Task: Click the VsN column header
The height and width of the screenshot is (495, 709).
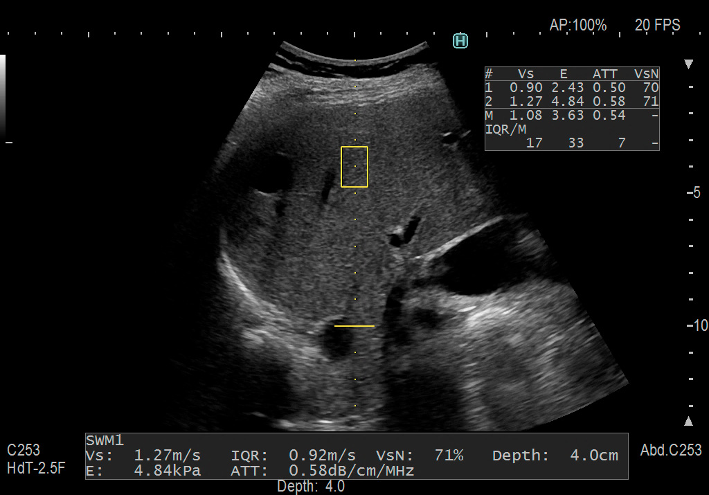Action: click(646, 74)
